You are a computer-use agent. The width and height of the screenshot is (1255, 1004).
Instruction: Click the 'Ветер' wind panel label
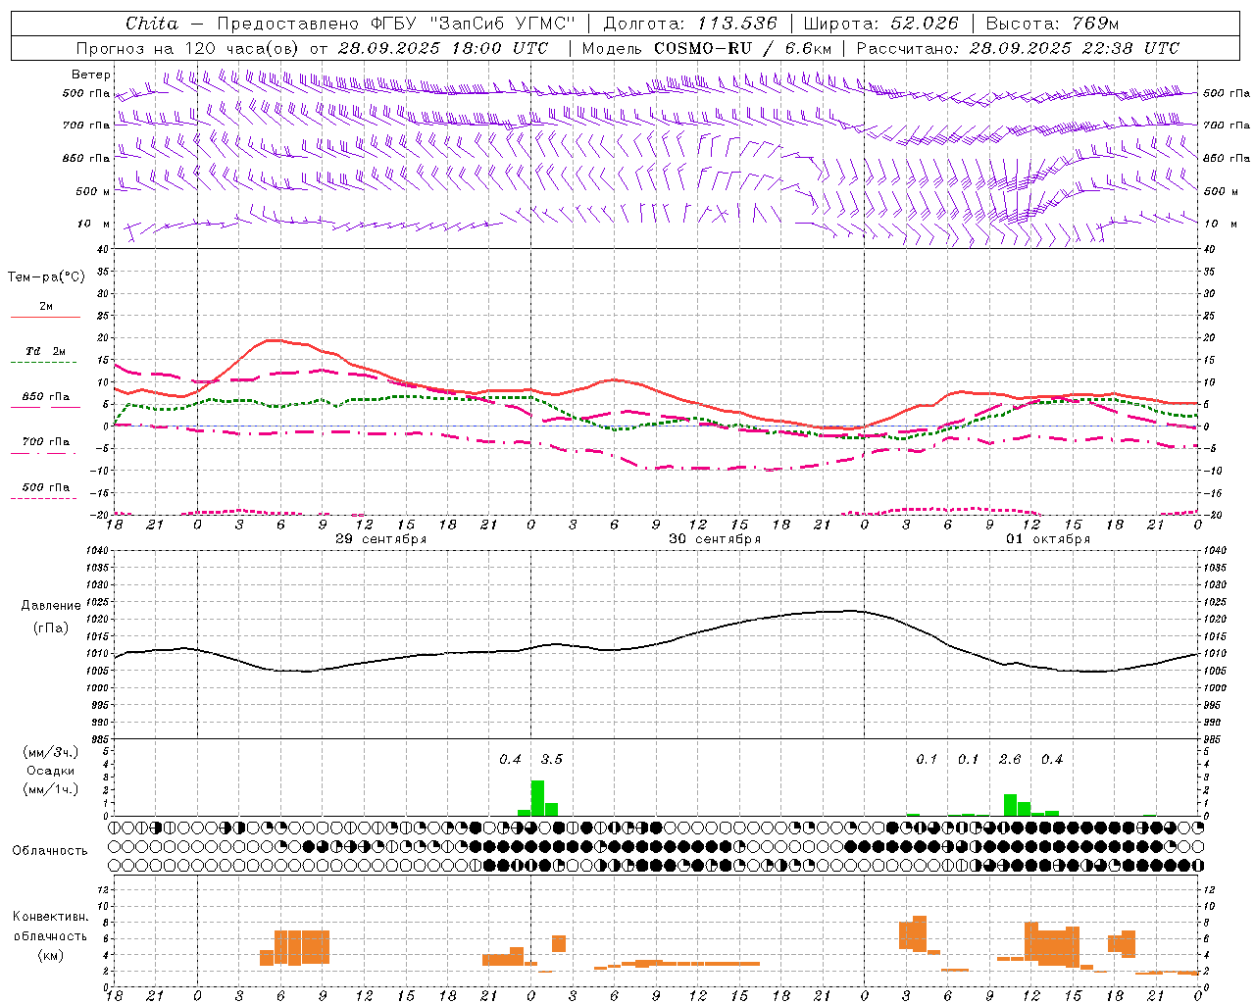click(x=91, y=75)
